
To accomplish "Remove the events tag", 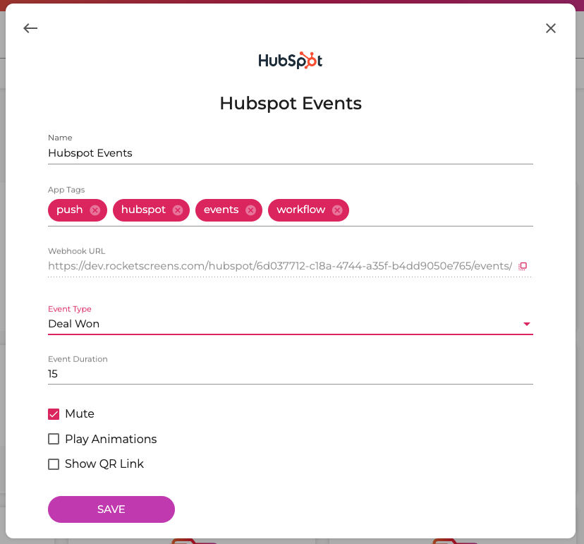I will (x=250, y=210).
